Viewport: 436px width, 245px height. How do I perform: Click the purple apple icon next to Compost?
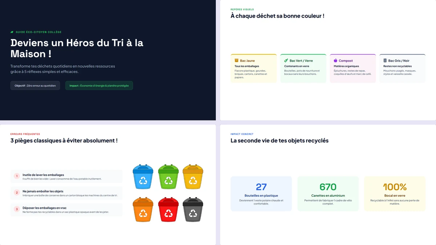coord(336,61)
